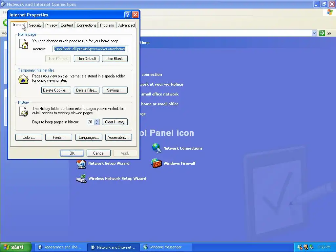Click the home page Address field
The height and width of the screenshot is (252, 336).
[x=90, y=49]
